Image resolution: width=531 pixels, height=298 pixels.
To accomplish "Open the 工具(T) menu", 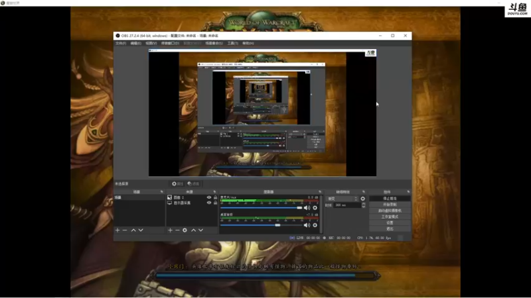I will pyautogui.click(x=233, y=43).
